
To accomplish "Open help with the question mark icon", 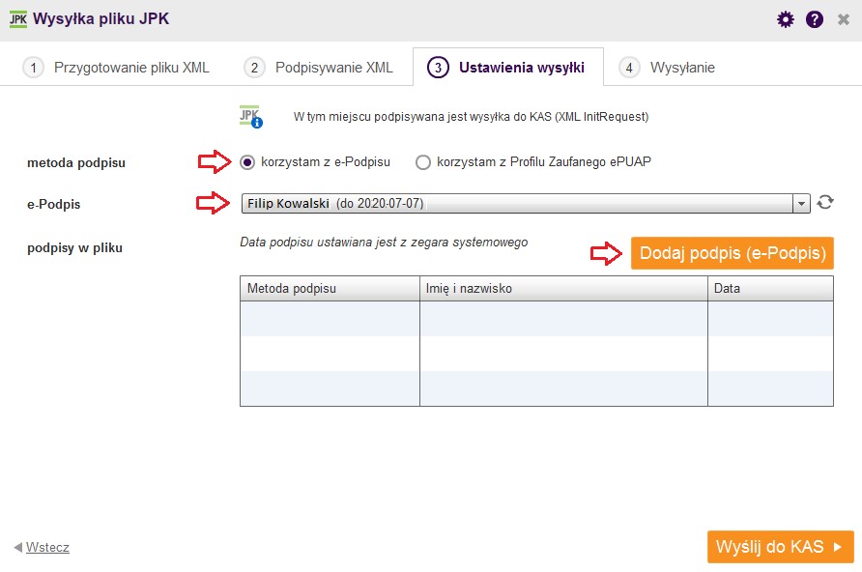I will click(x=815, y=19).
